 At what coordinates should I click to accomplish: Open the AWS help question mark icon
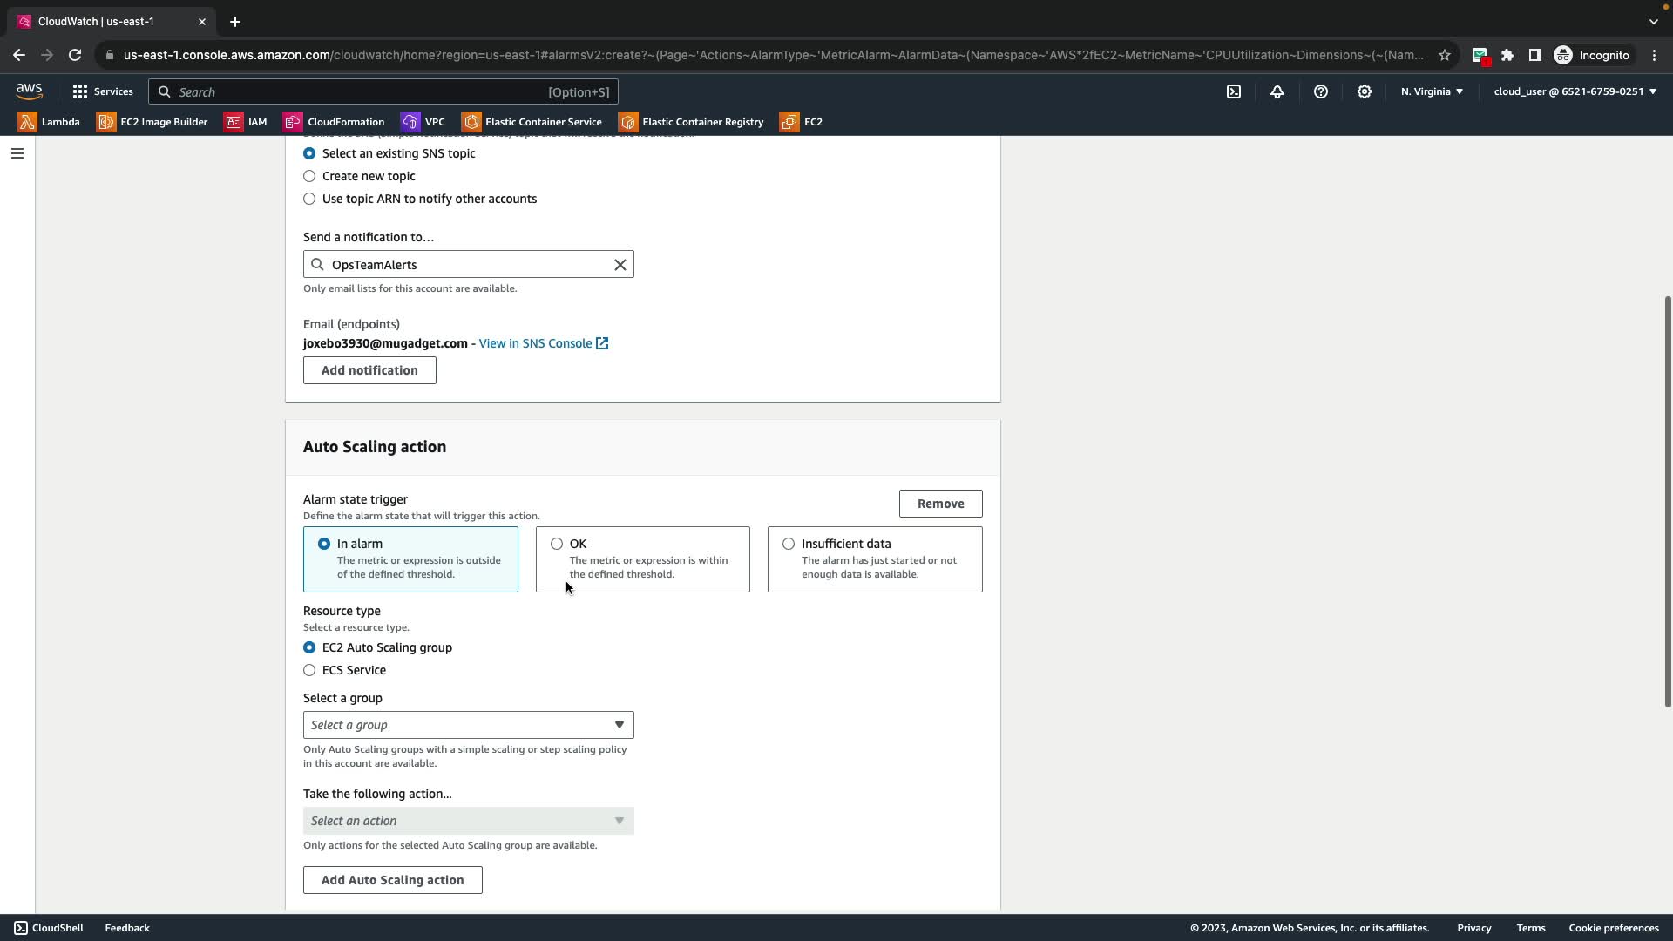tap(1321, 91)
